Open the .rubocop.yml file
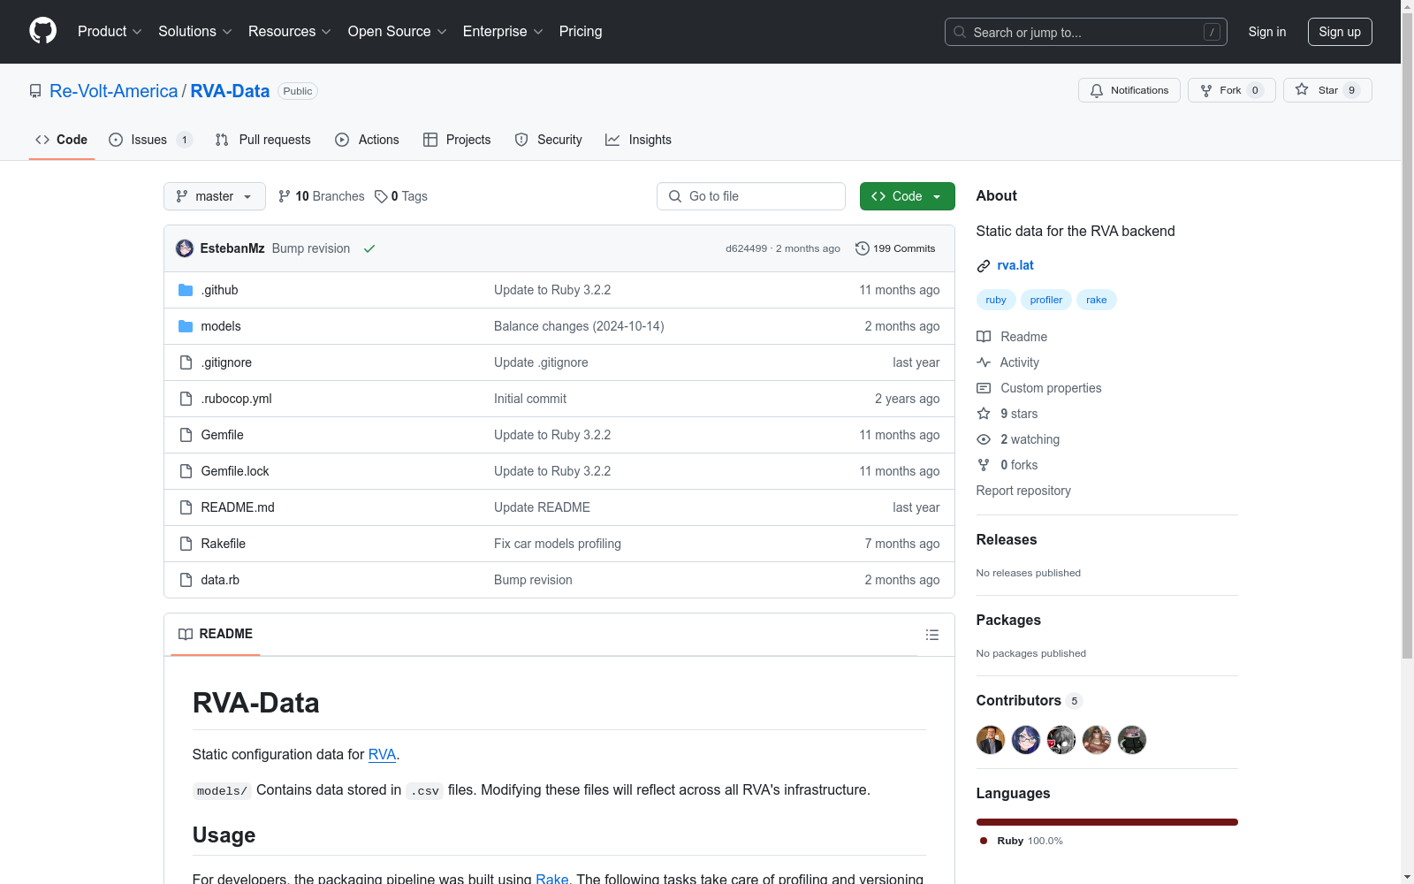Viewport: 1414px width, 884px height. [236, 399]
